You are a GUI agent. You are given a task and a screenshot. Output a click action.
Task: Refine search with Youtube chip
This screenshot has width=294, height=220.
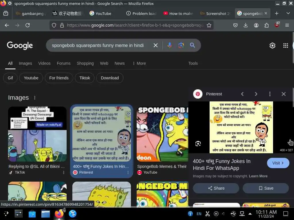coord(31,78)
